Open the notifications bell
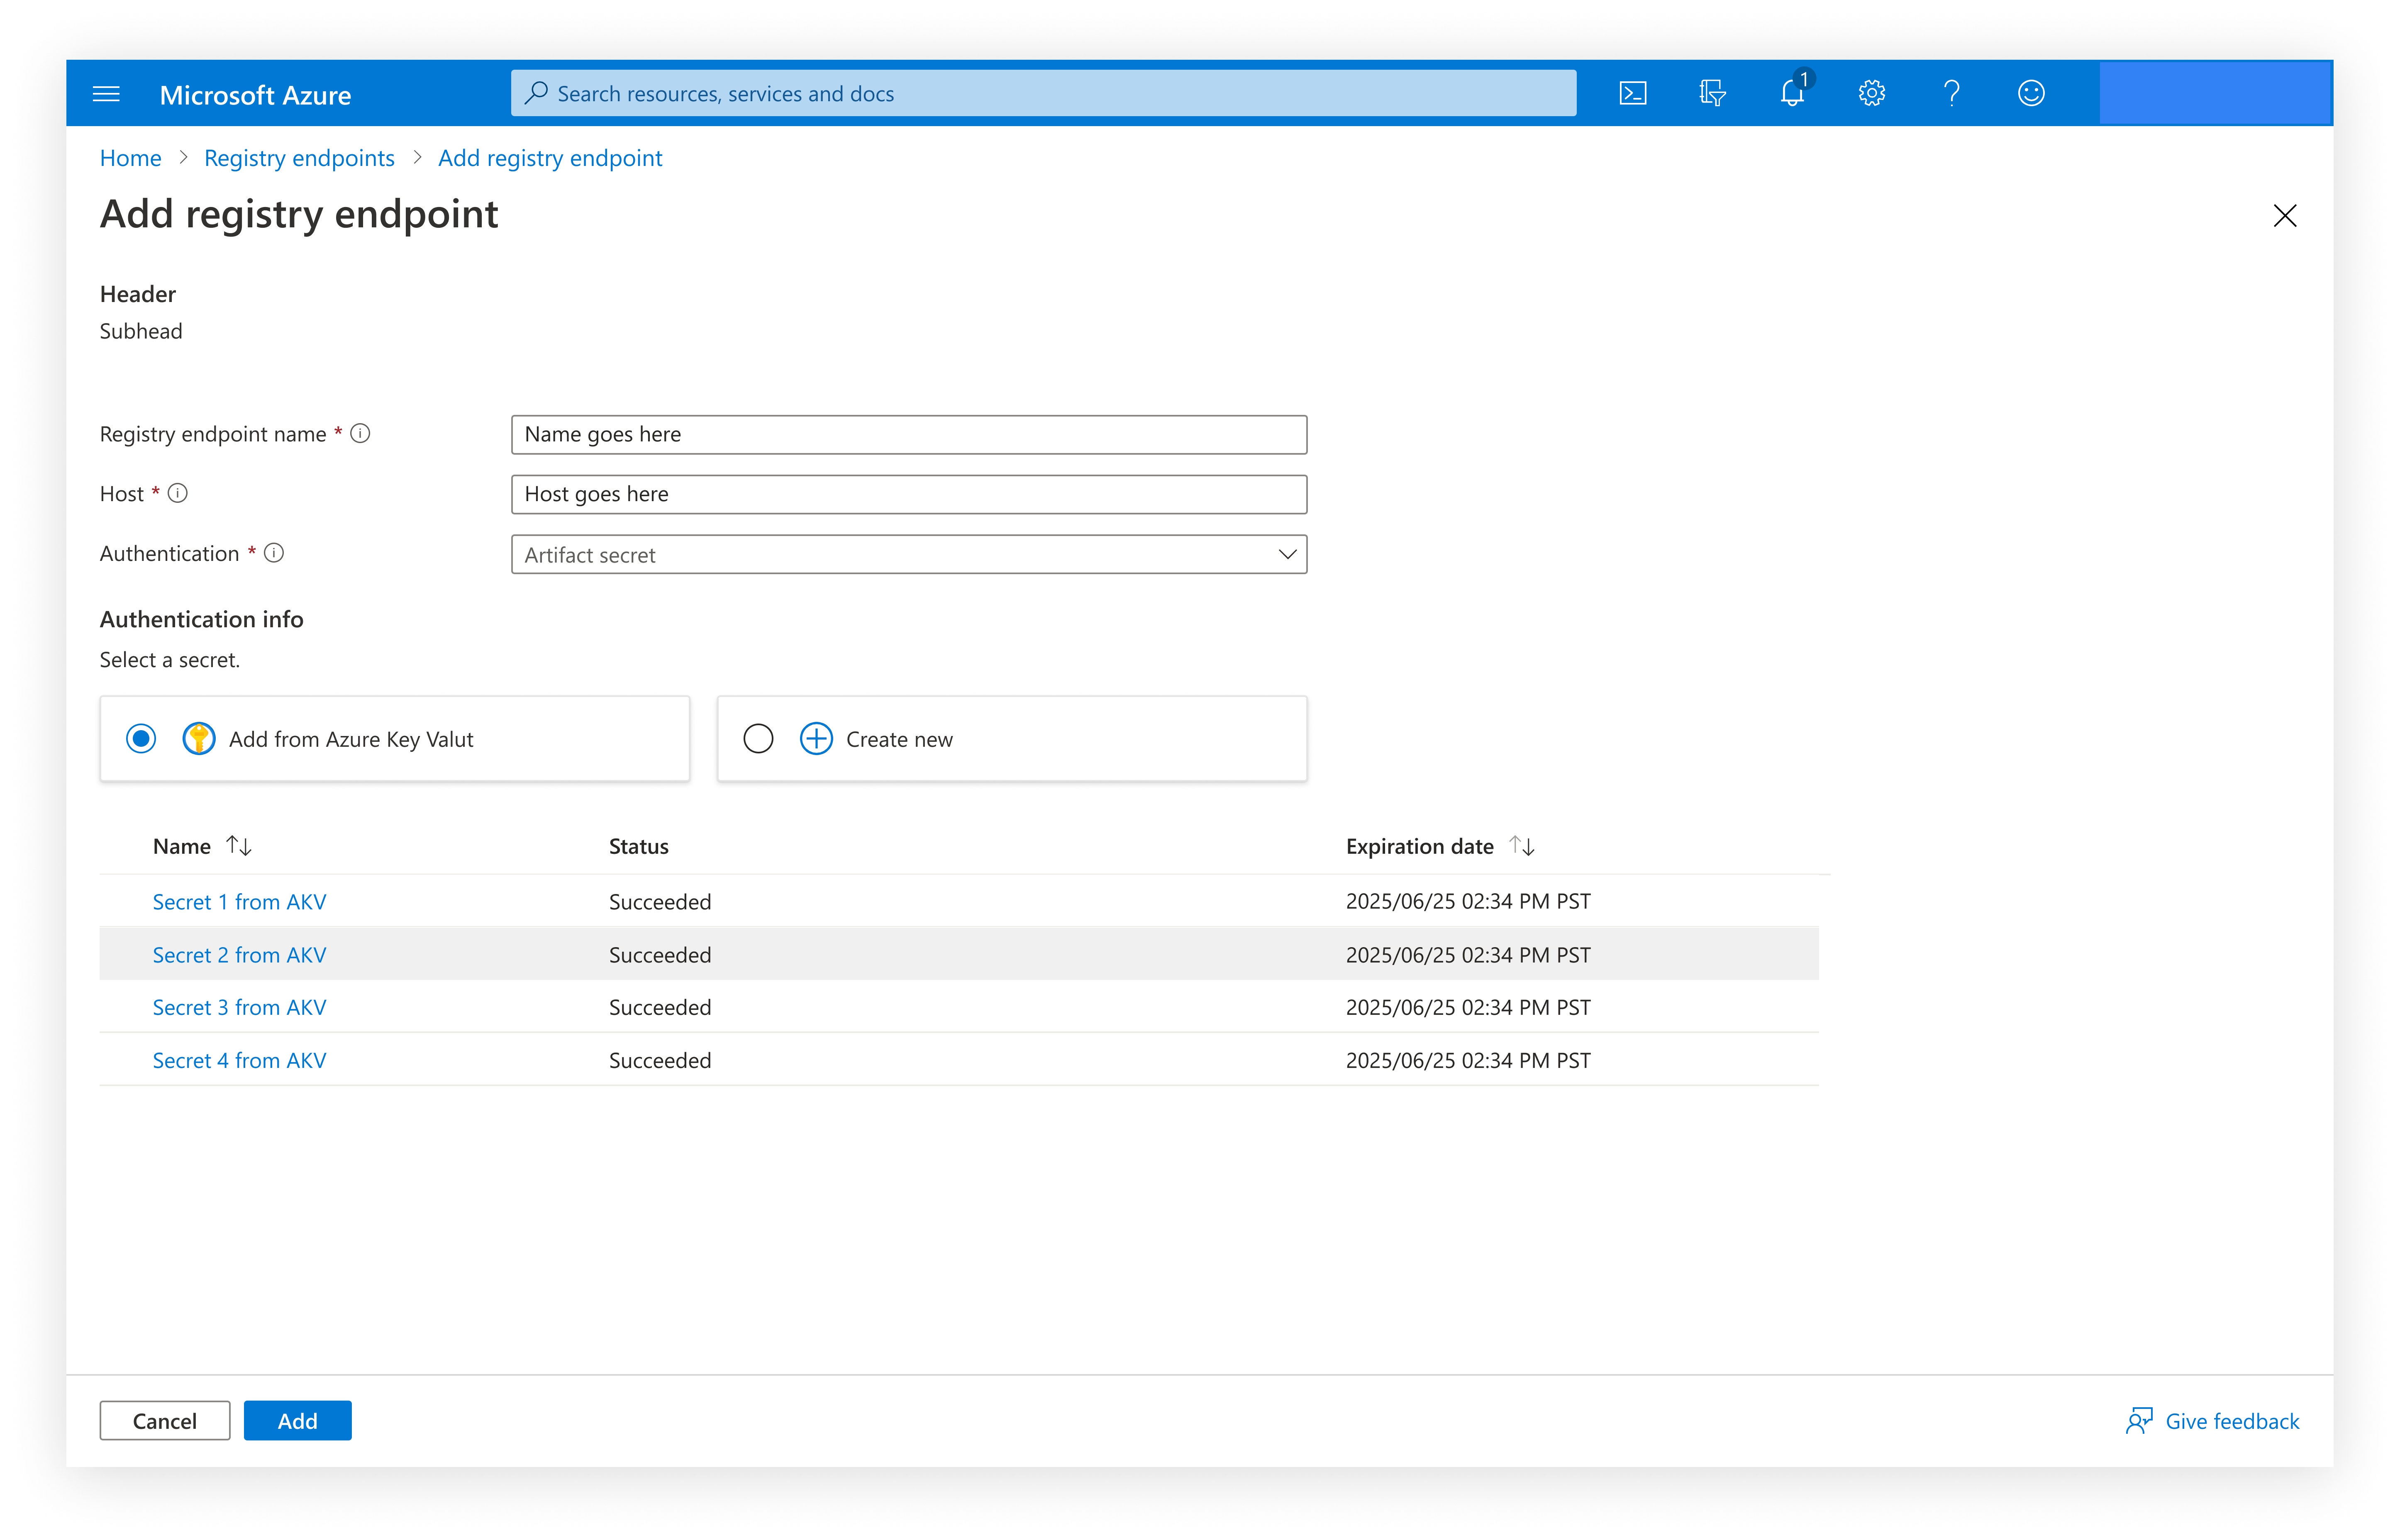Screen dimensions: 2400x1540 (1792, 92)
